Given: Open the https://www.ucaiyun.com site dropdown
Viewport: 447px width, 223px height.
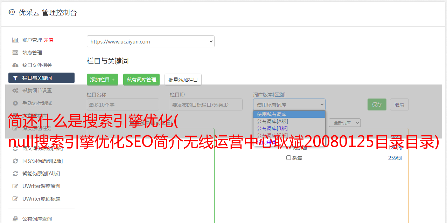Looking at the screenshot, I should [151, 41].
